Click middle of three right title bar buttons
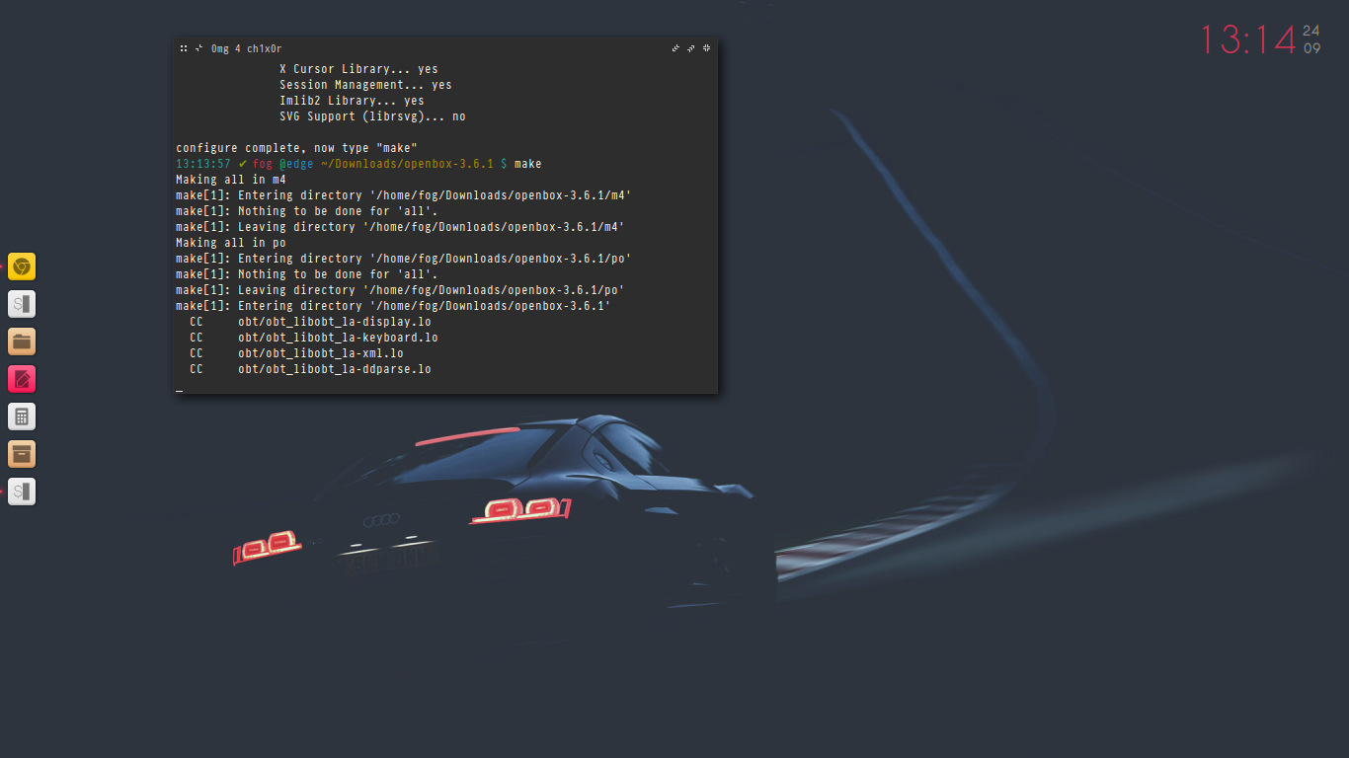 pyautogui.click(x=691, y=48)
